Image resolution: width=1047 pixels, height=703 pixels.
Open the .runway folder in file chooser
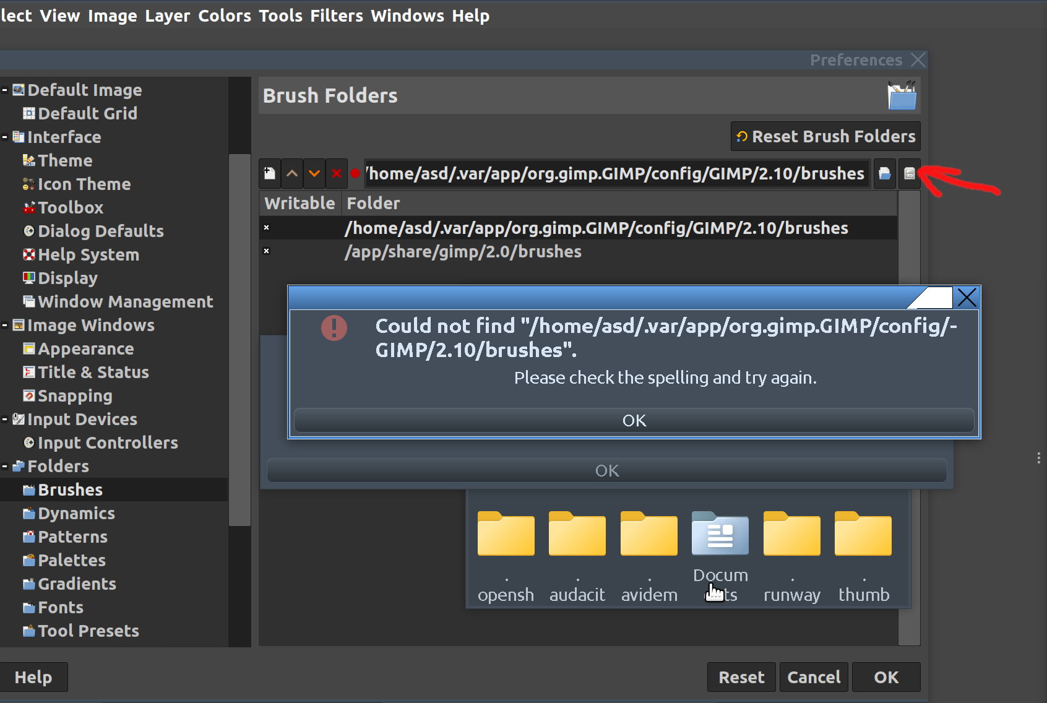pyautogui.click(x=792, y=557)
